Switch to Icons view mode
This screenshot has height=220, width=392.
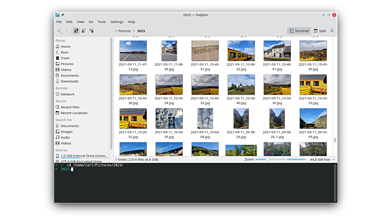pos(76,31)
